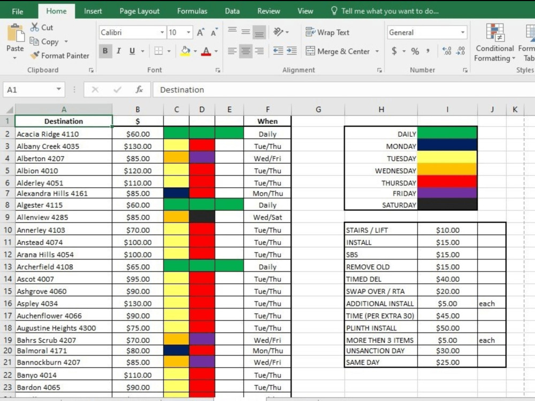
Task: Open Font dialog launcher
Action: 218,70
